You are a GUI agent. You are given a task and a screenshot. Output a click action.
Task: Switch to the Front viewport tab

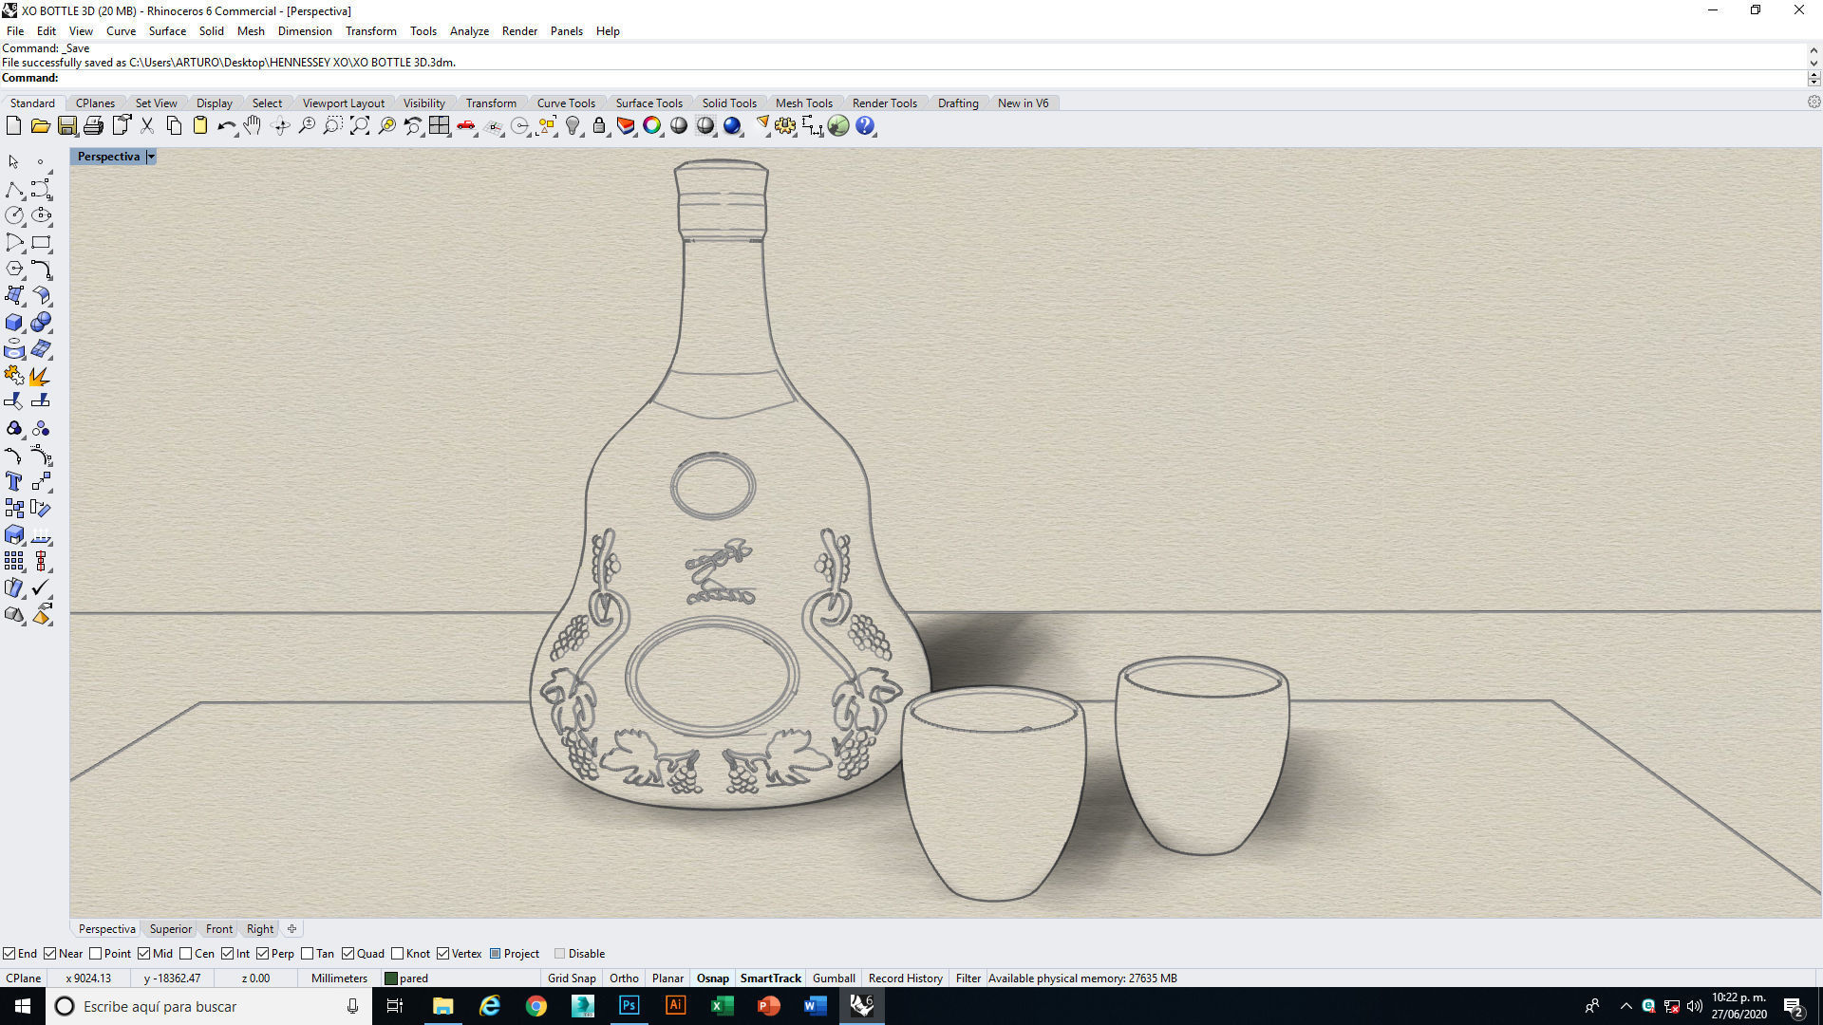(x=219, y=929)
